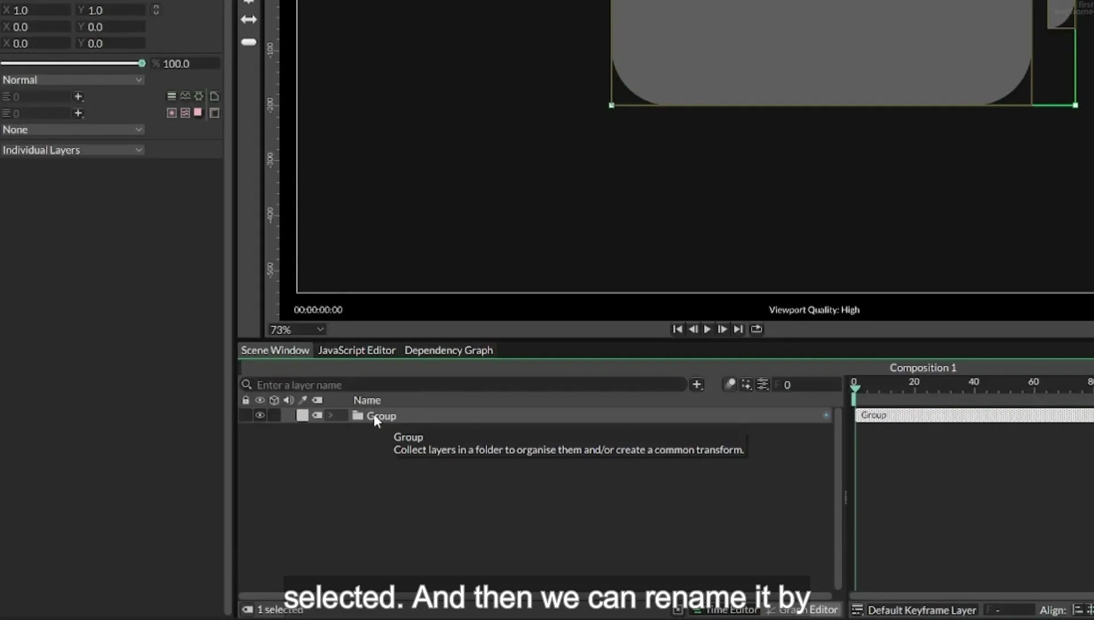
Task: Expand the Group layer chevron
Action: click(x=330, y=415)
